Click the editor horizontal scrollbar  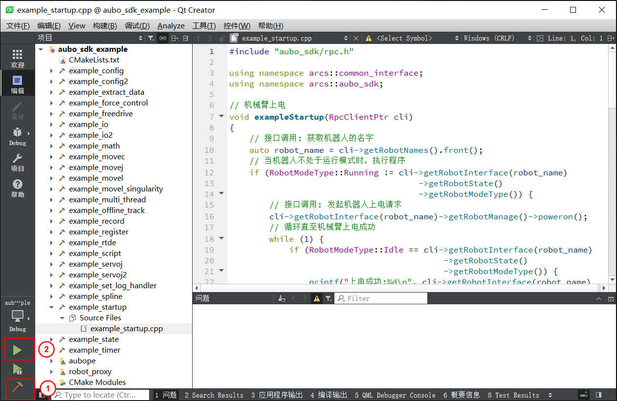tap(401, 288)
